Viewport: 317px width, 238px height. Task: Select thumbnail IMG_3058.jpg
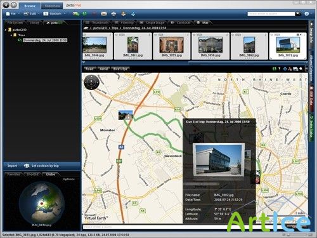[210, 46]
